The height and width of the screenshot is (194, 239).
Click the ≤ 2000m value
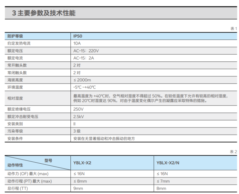(82, 80)
